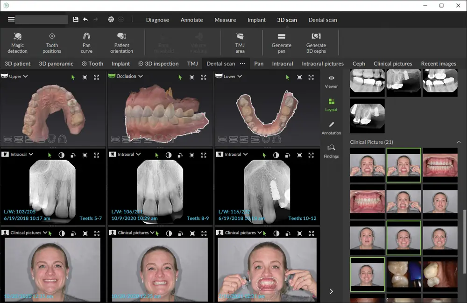This screenshot has height=303, width=467.
Task: Select the Pan curve tool
Action: [86, 42]
